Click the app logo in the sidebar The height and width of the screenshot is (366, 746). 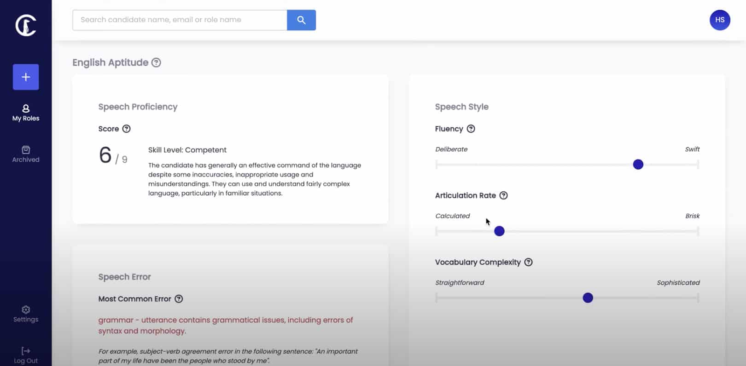[x=26, y=25]
